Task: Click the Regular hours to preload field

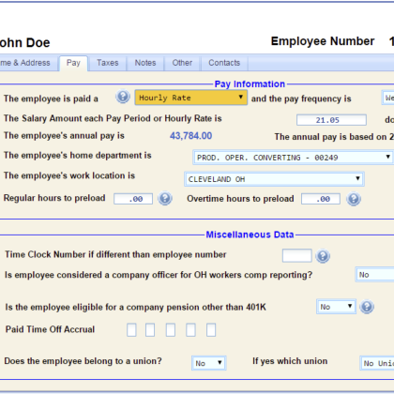Action: [x=133, y=199]
